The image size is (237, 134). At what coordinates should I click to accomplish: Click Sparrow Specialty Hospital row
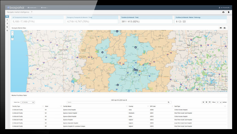click(x=119, y=123)
